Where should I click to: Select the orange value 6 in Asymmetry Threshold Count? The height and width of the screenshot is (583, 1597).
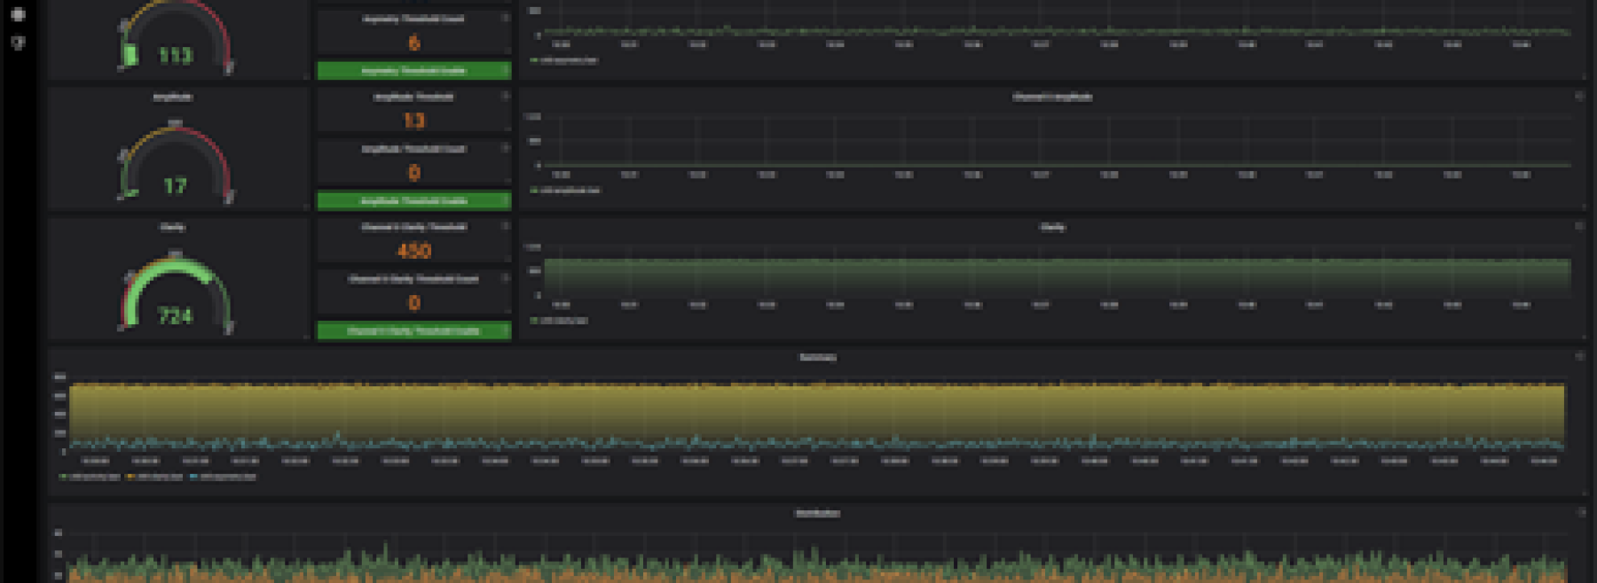point(413,42)
